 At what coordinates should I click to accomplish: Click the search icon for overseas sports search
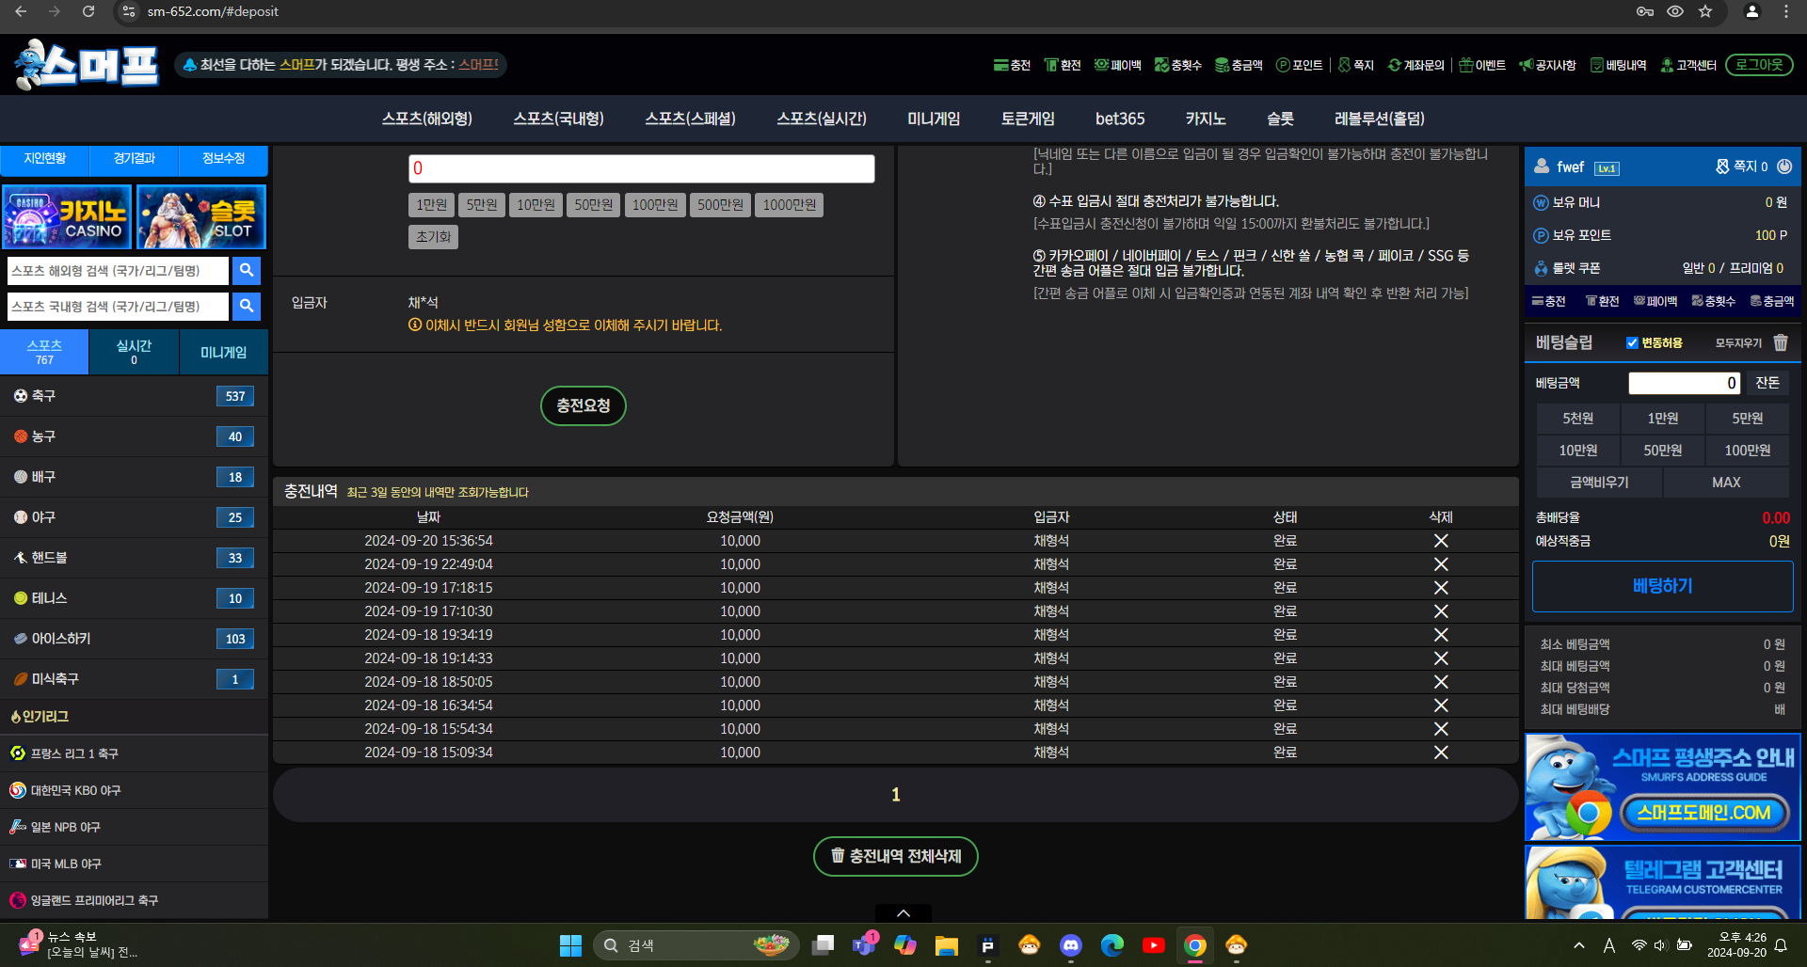246,271
